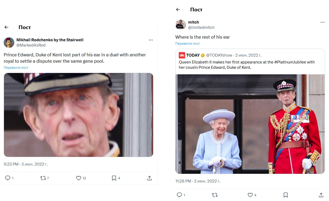The width and height of the screenshot is (329, 201).
Task: Like mitch's post
Action: [250, 195]
